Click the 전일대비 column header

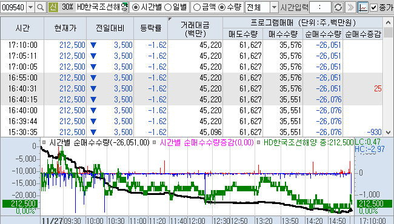[110, 28]
